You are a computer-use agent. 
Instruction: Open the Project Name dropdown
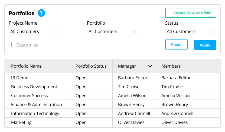[x=34, y=32]
